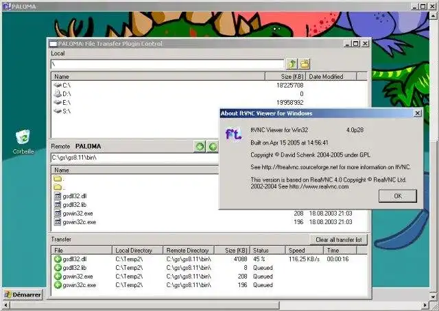
Task: Click gsdll32.lib file icon in Remote list
Action: click(x=58, y=205)
